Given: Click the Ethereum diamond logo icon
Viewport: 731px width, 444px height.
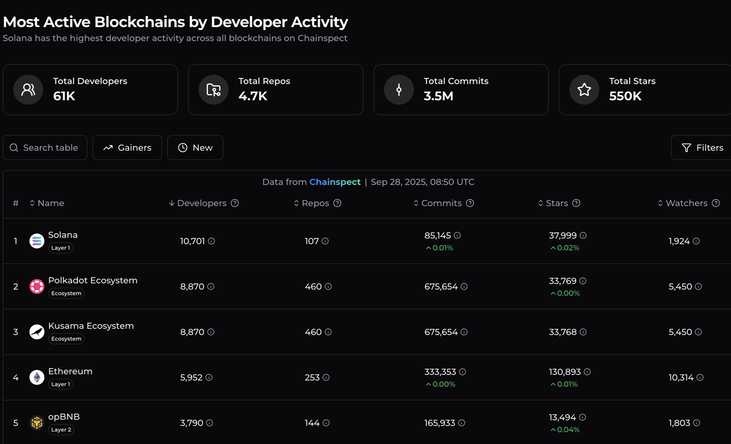Looking at the screenshot, I should click(x=37, y=377).
